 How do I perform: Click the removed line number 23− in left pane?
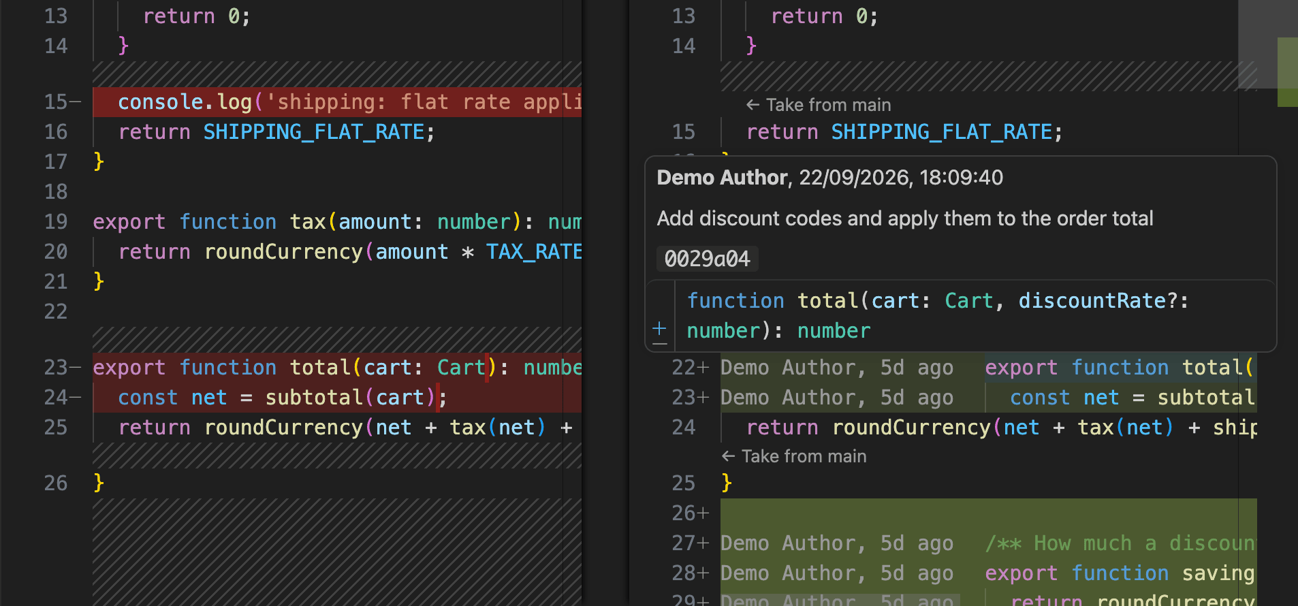click(62, 368)
